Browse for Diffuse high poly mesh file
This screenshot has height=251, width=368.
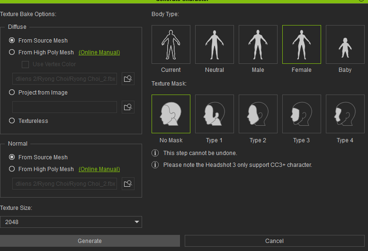[128, 78]
